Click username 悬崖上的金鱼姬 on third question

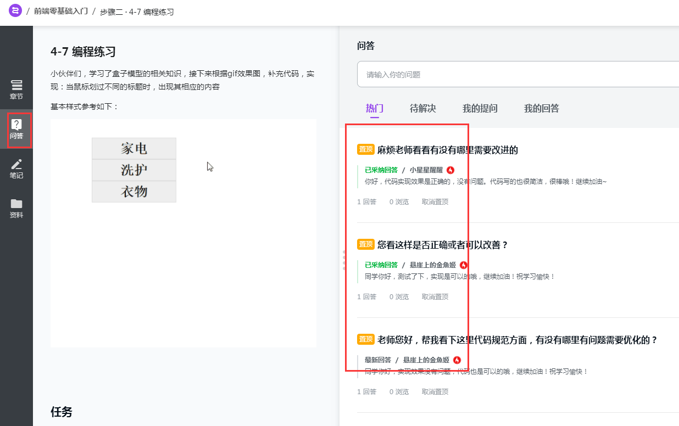click(x=427, y=360)
